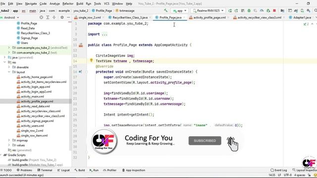Open the Problems tool window

click(24, 170)
